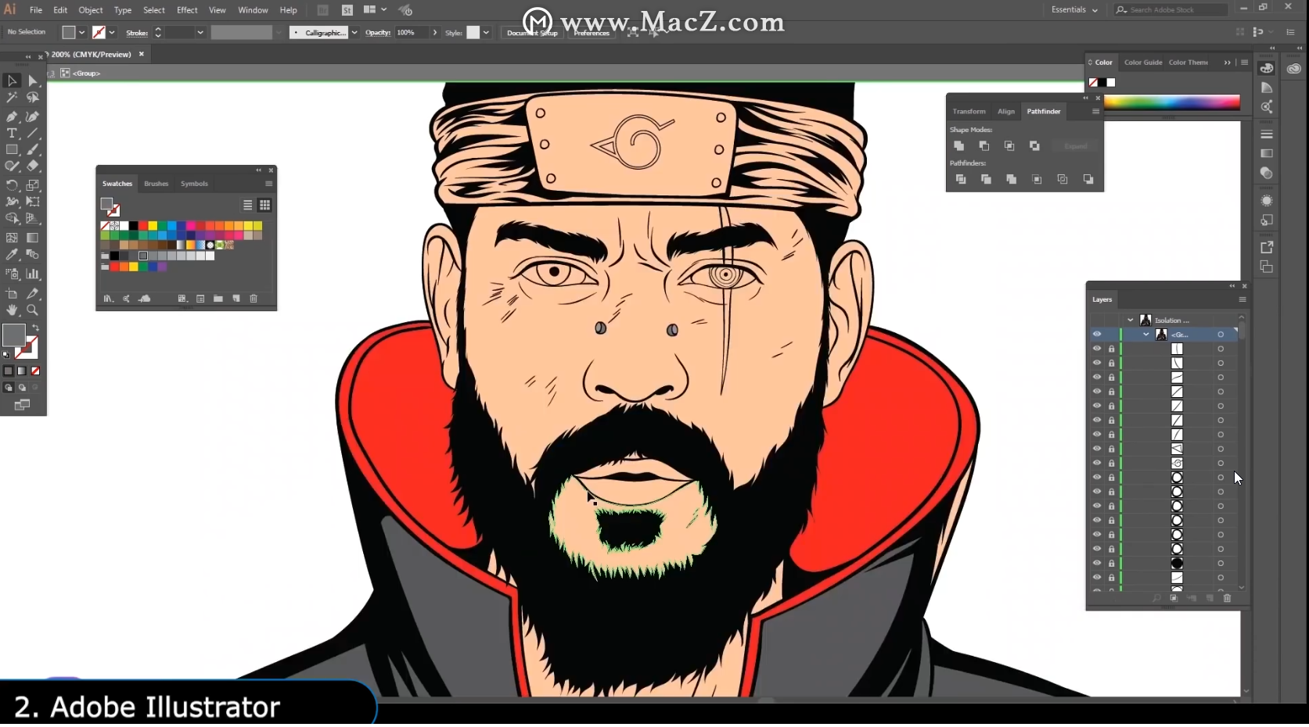Select the Line Segment tool
This screenshot has width=1309, height=727.
pyautogui.click(x=32, y=134)
